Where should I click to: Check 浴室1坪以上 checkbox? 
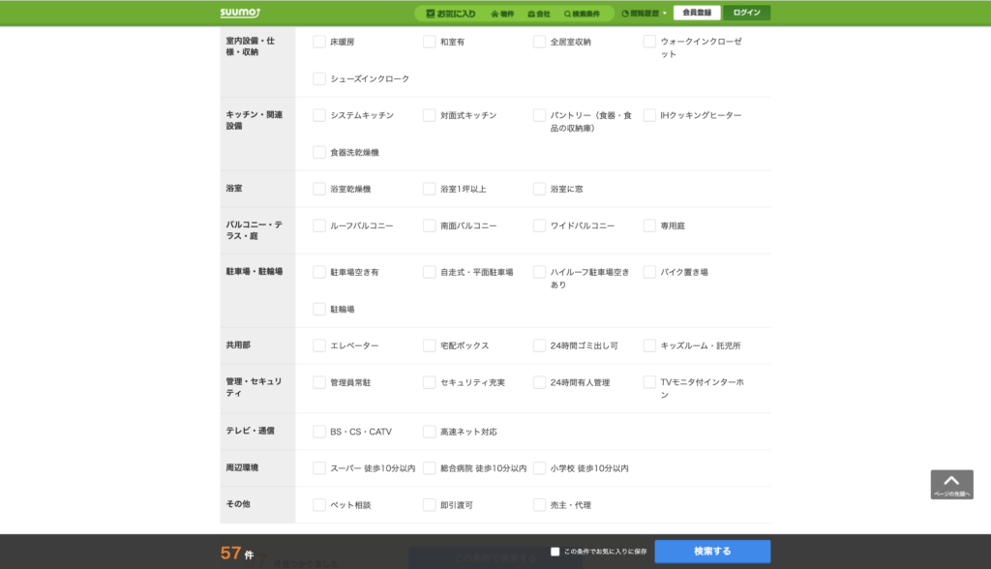click(x=429, y=189)
